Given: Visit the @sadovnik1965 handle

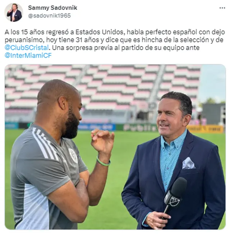Looking at the screenshot, I should click(x=49, y=16).
